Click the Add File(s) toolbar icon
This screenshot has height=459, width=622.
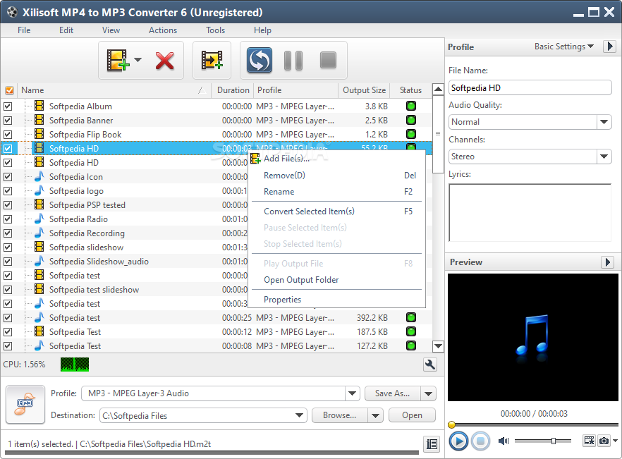coord(118,61)
